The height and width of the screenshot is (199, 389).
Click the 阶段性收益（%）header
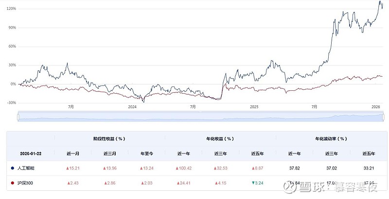click(x=110, y=138)
